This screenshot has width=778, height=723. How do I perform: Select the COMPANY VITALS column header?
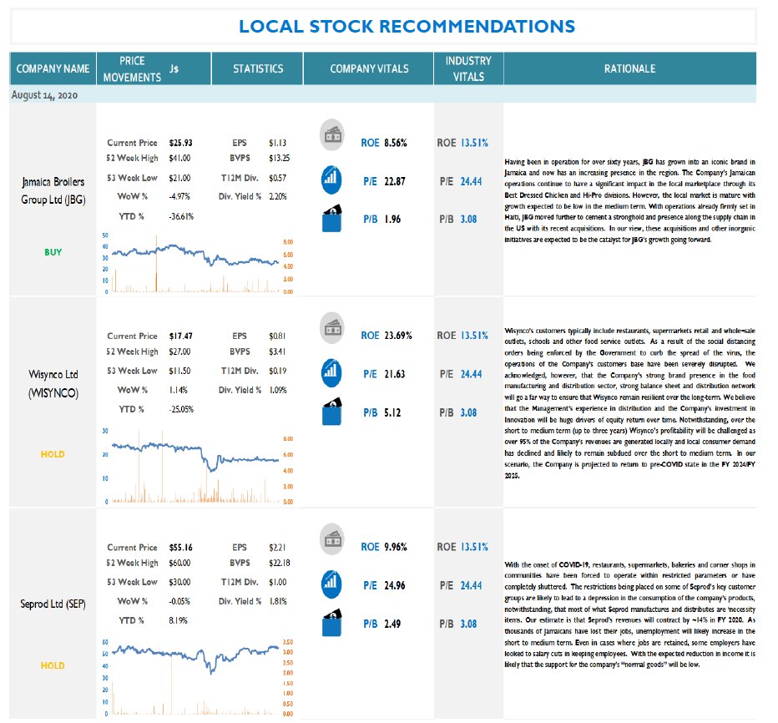369,68
